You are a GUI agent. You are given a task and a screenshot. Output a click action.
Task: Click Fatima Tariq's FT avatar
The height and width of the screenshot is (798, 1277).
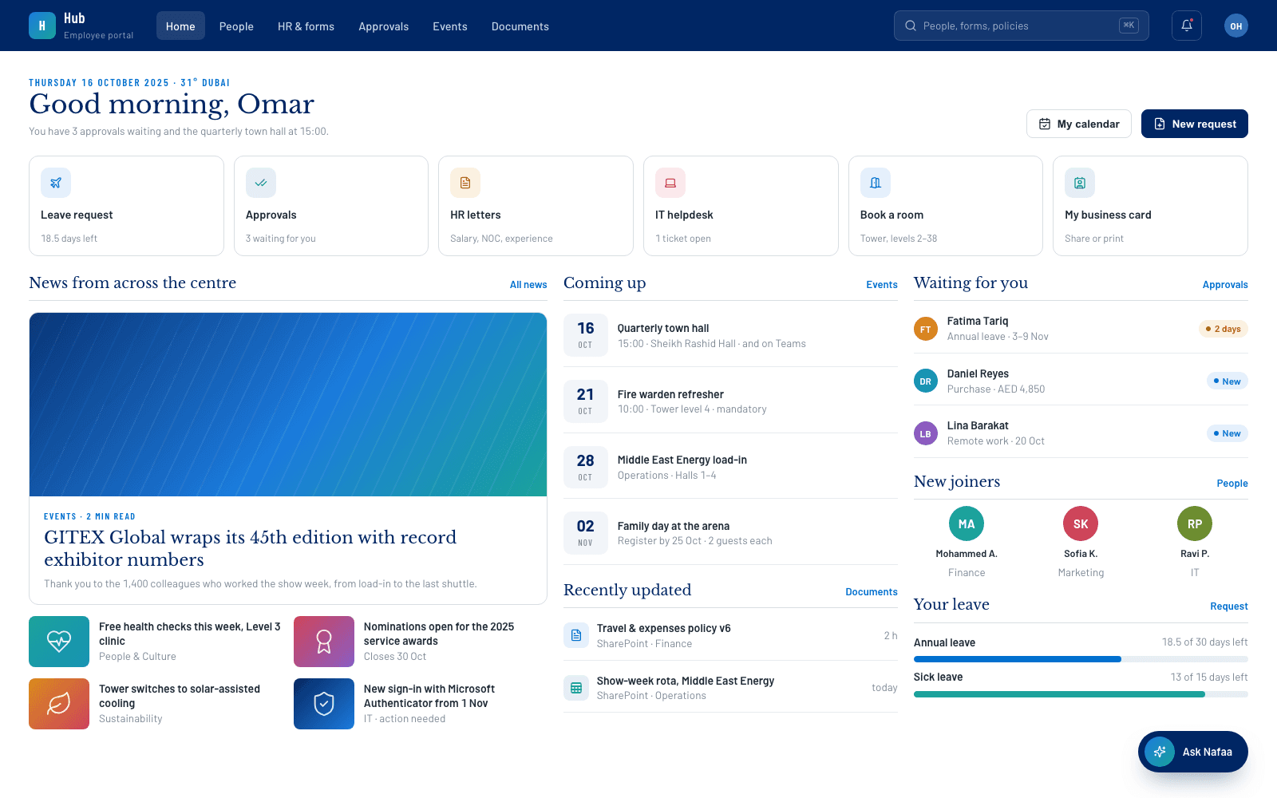(926, 329)
